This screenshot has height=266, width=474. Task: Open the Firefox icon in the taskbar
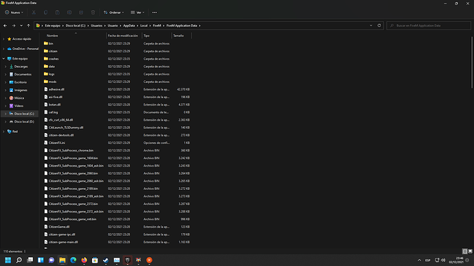click(84, 260)
